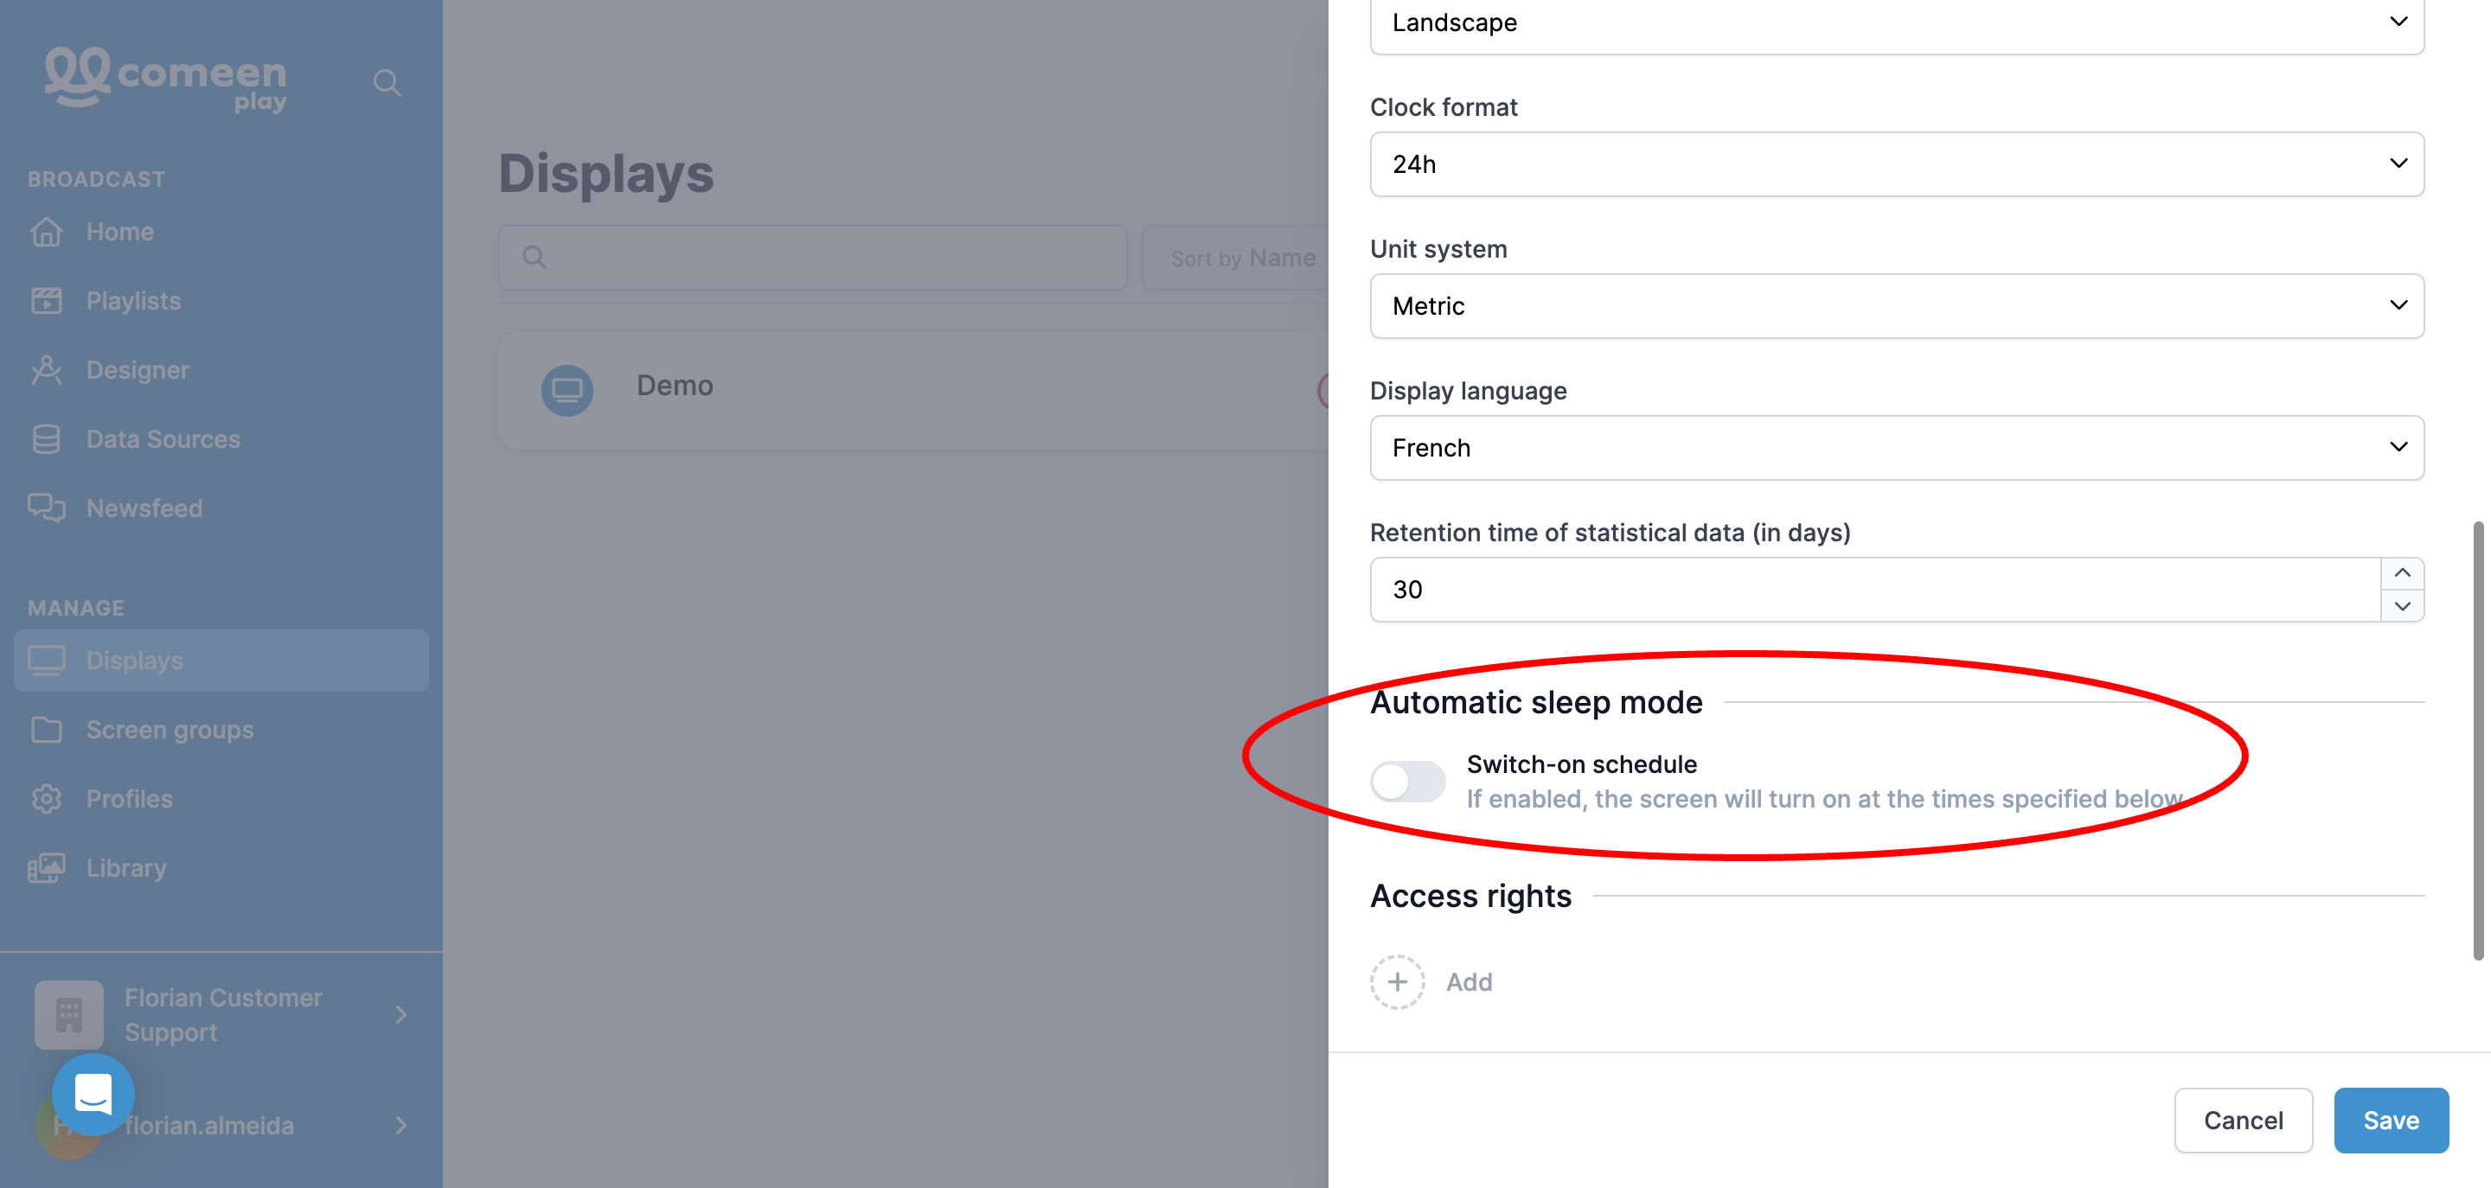Increase retention days with up arrow

point(2402,573)
